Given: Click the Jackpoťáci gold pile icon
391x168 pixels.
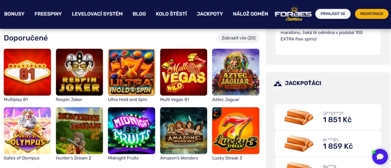Looking at the screenshot, I should 278,83.
